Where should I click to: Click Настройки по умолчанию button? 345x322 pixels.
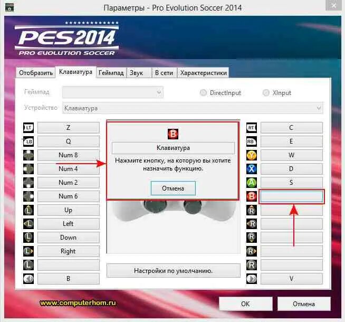pos(174,270)
